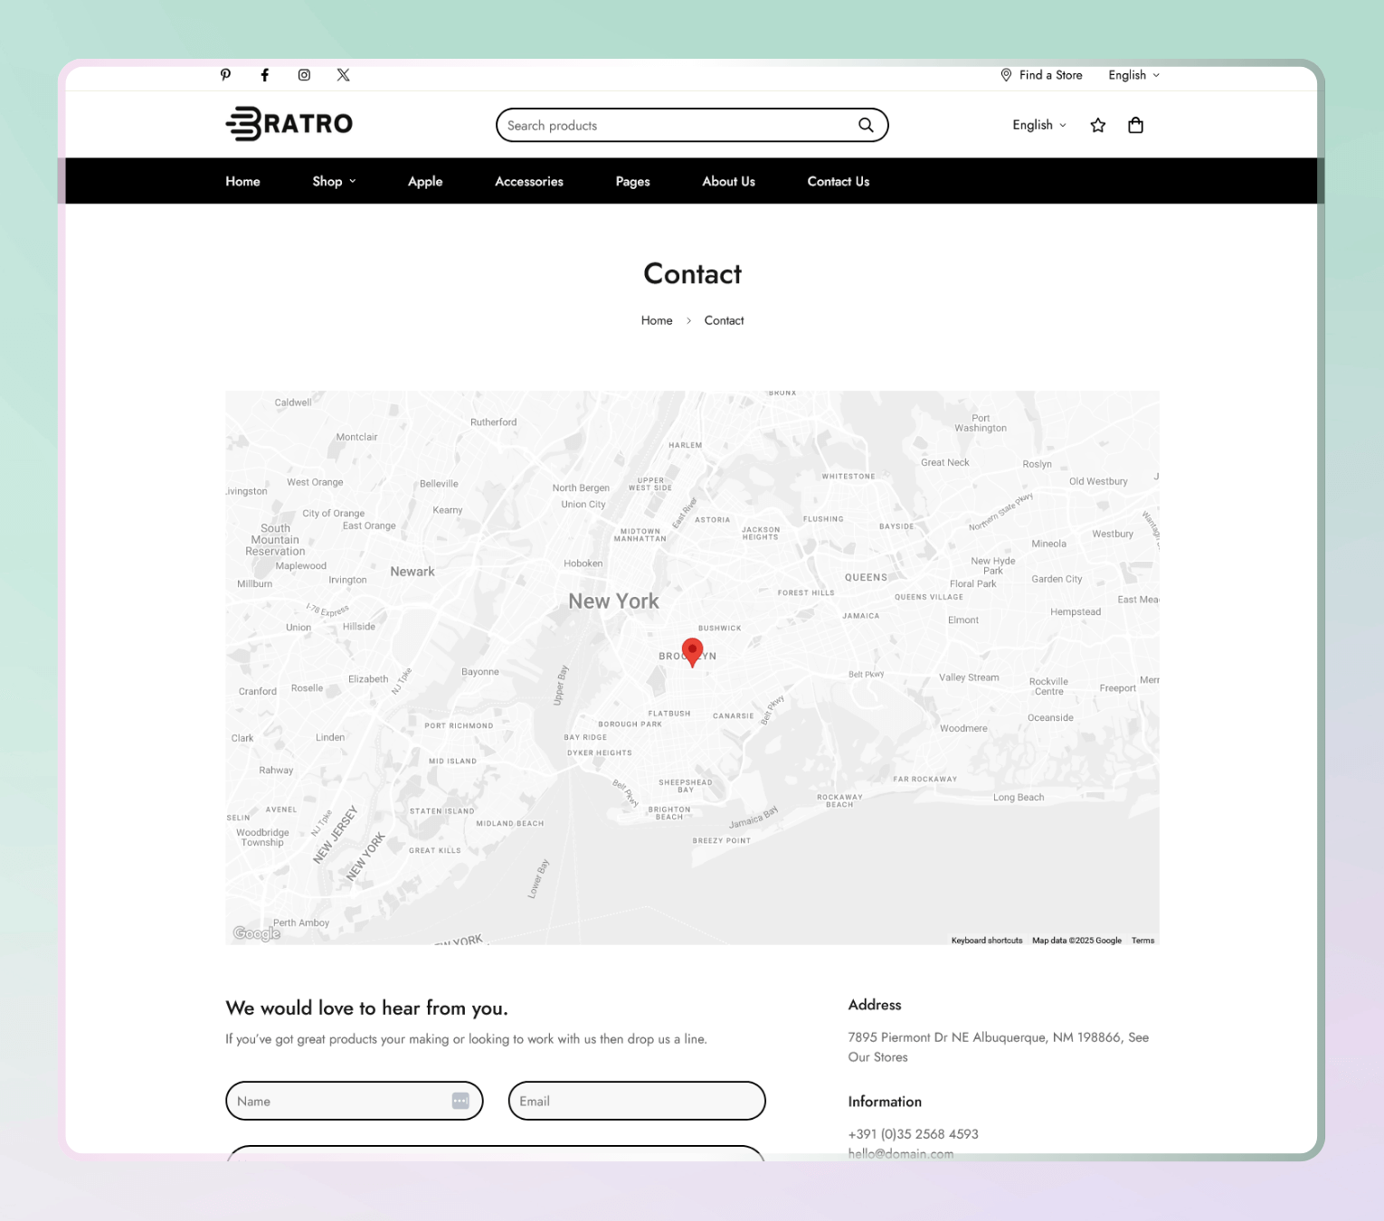Click the autofill icon in Name field

460,1101
